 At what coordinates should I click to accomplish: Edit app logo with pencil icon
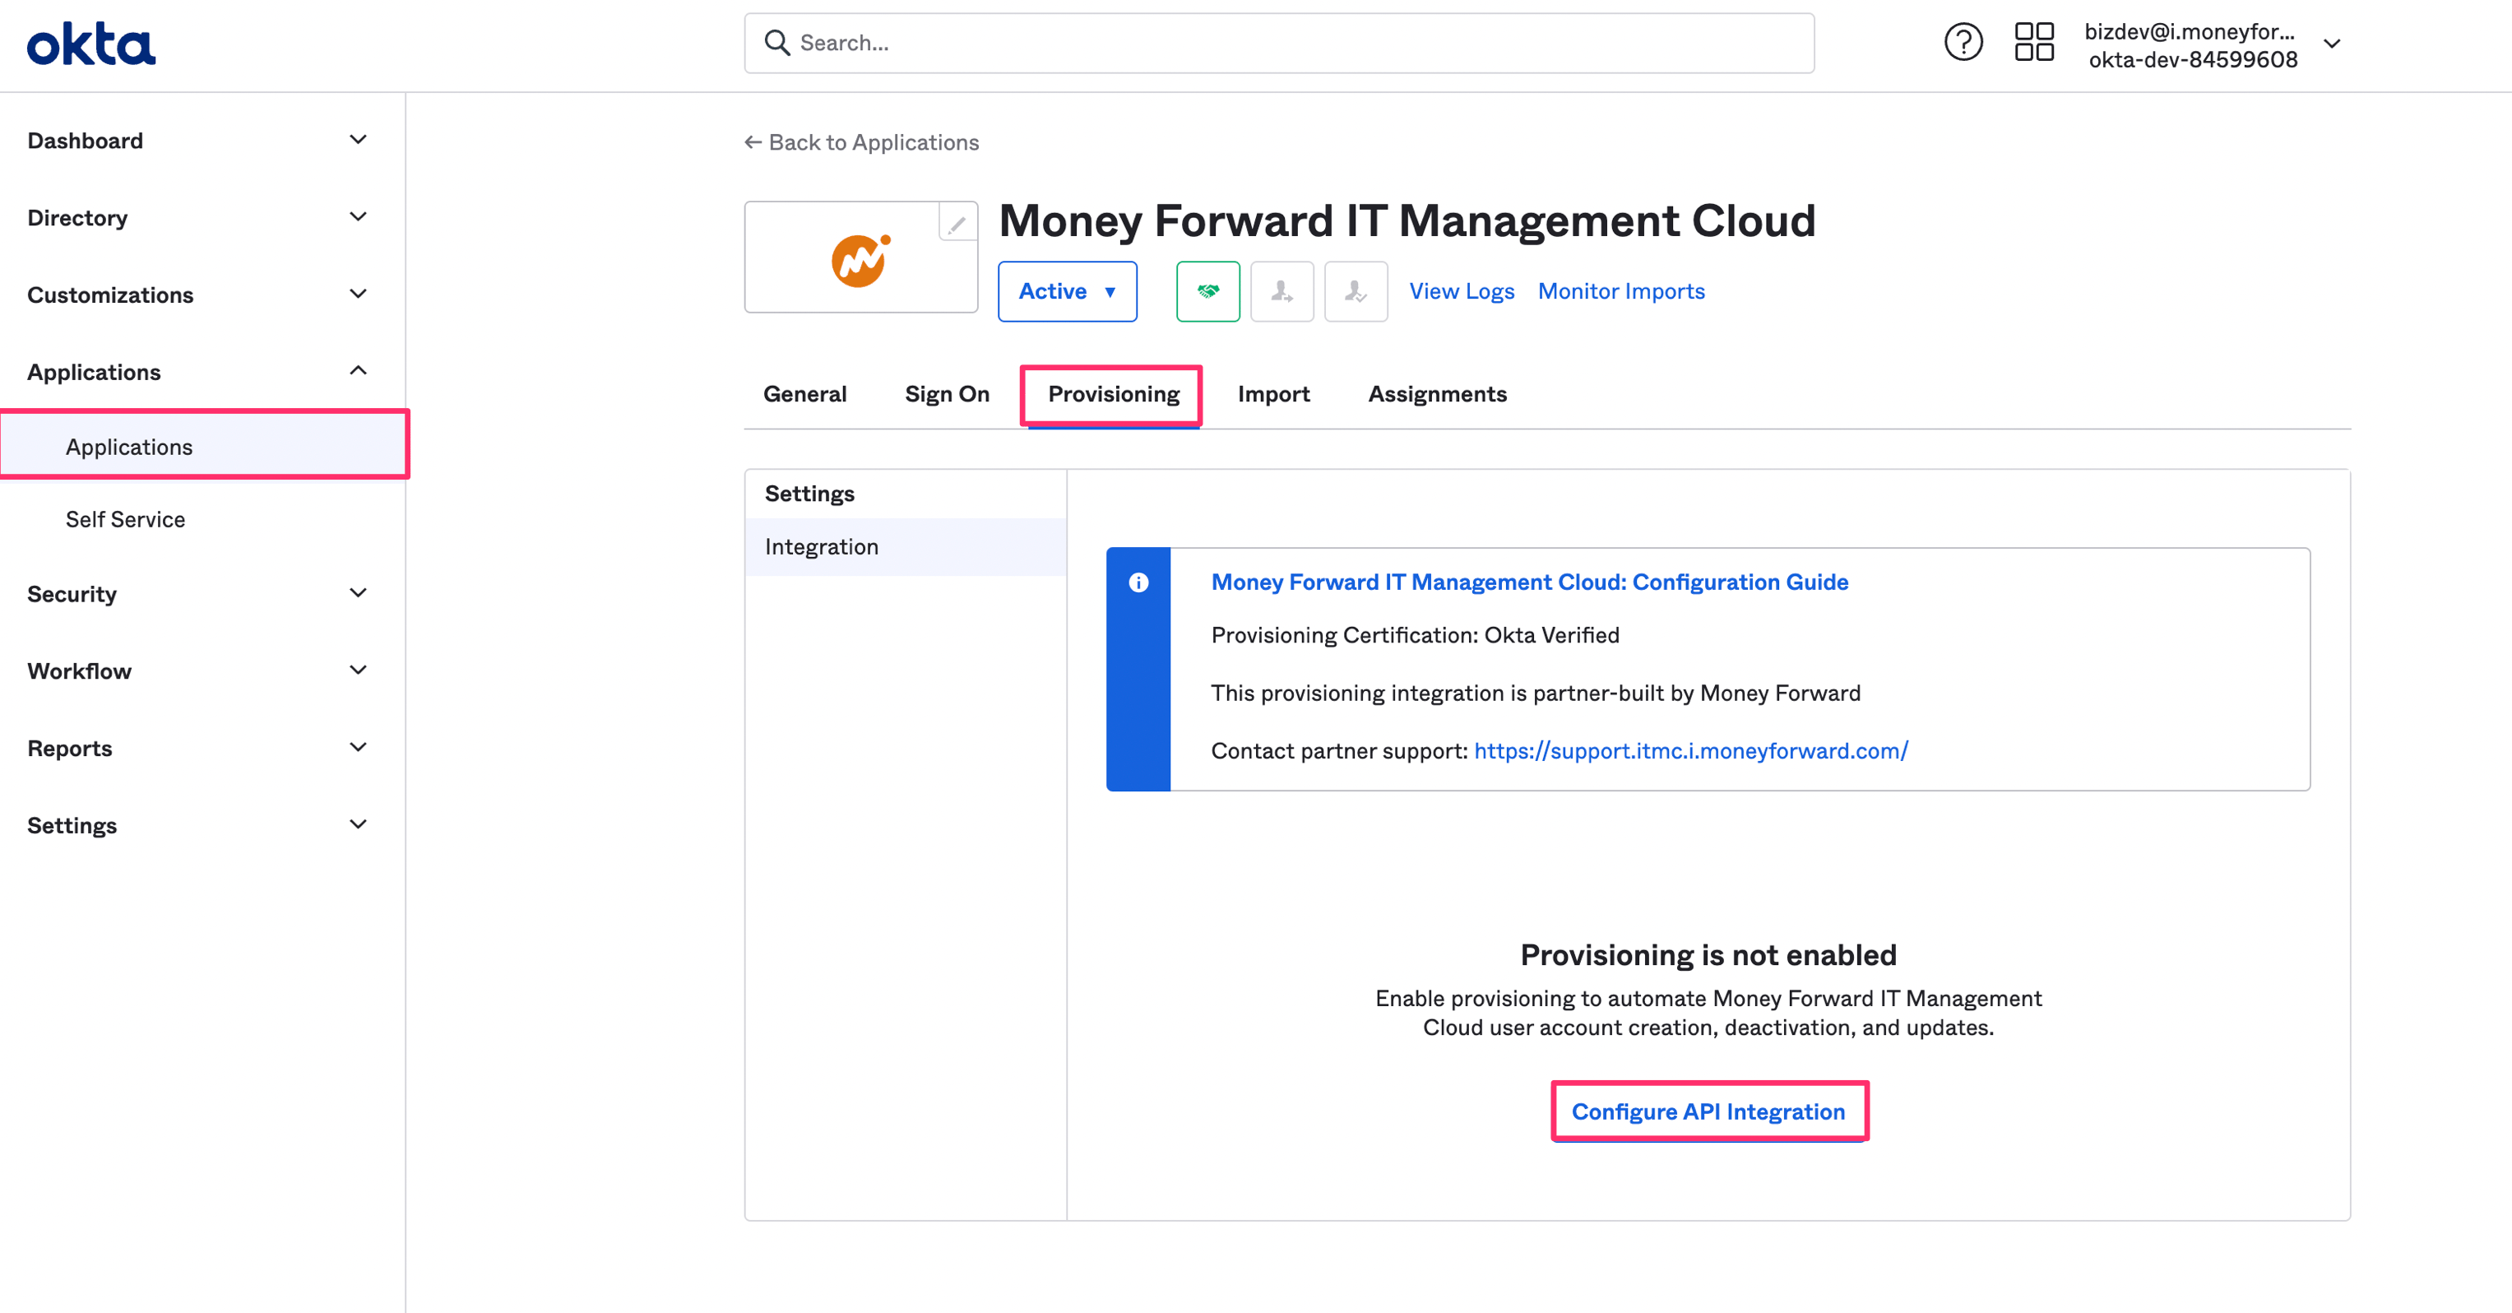coord(957,224)
